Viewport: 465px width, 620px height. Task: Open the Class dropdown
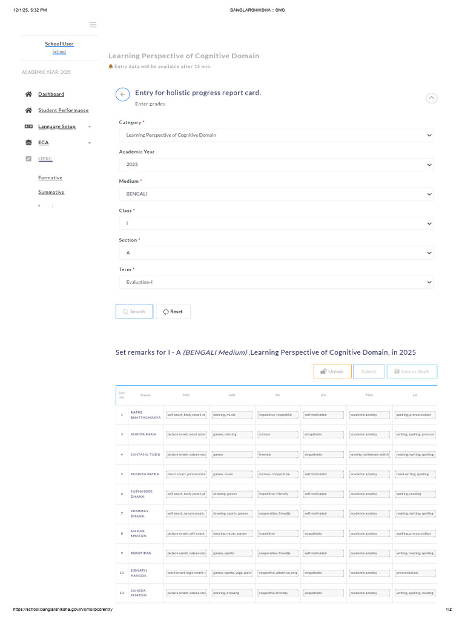[x=276, y=223]
